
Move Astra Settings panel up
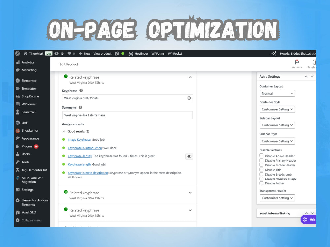pyautogui.click(x=306, y=77)
